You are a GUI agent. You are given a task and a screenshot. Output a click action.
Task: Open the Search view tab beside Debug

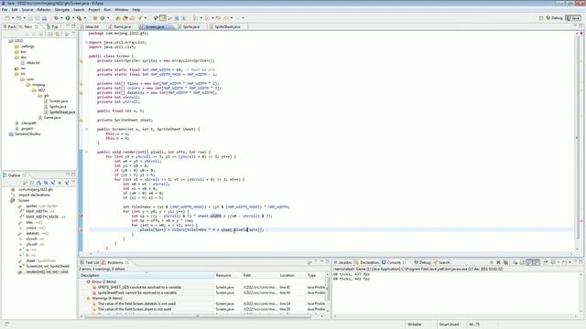[441, 262]
